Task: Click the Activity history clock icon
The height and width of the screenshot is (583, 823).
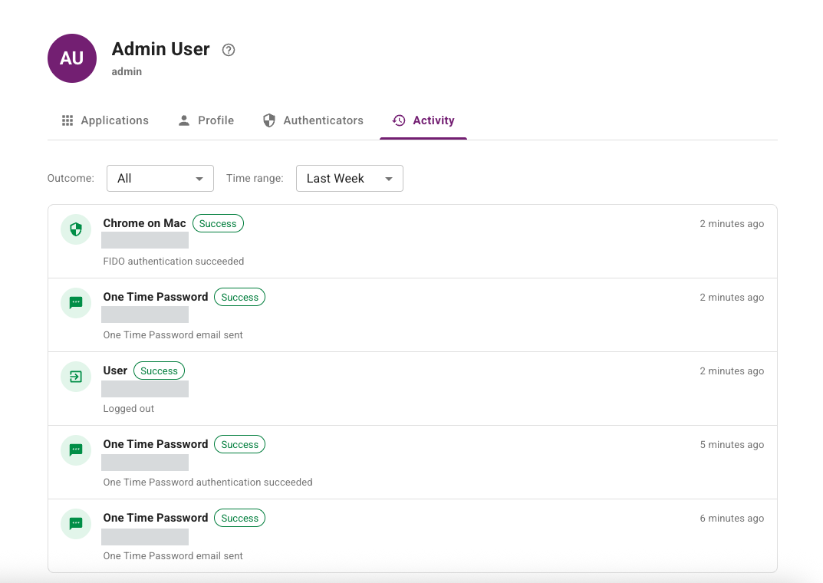Action: (x=399, y=120)
